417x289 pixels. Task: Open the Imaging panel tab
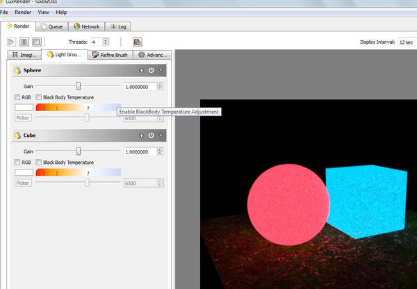tap(24, 55)
